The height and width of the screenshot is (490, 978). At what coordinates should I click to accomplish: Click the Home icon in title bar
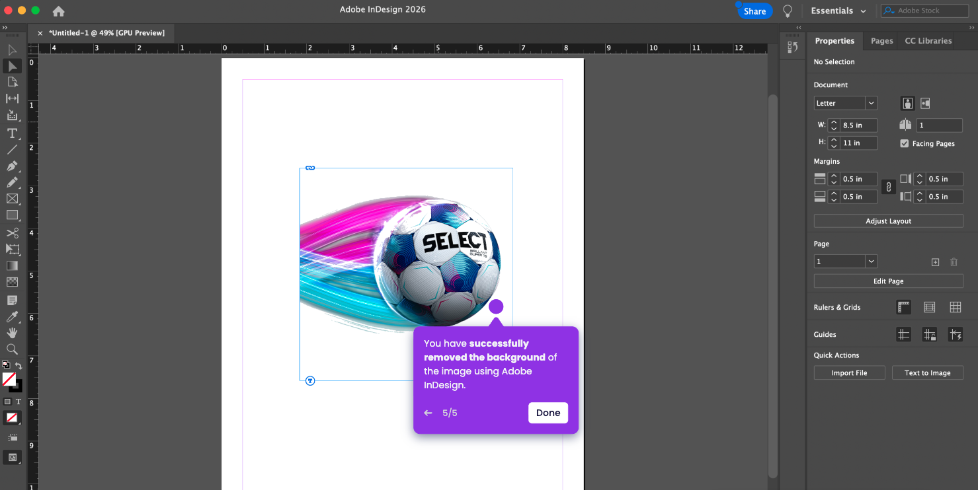[58, 11]
